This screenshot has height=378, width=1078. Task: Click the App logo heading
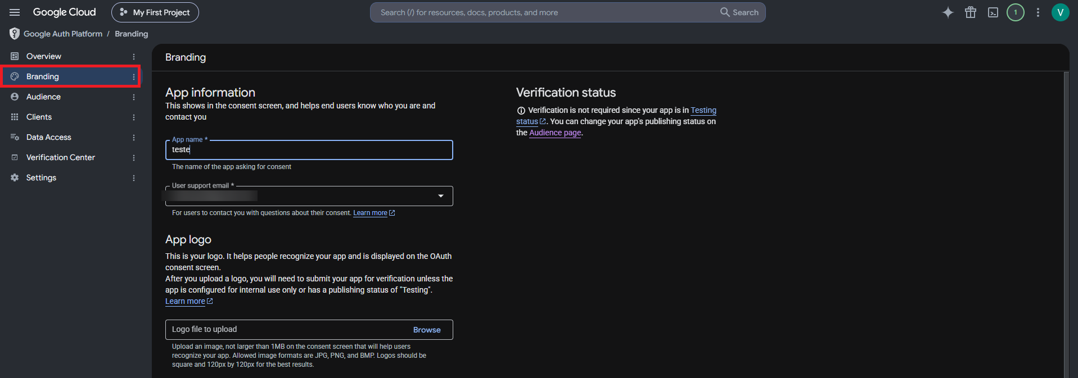188,239
